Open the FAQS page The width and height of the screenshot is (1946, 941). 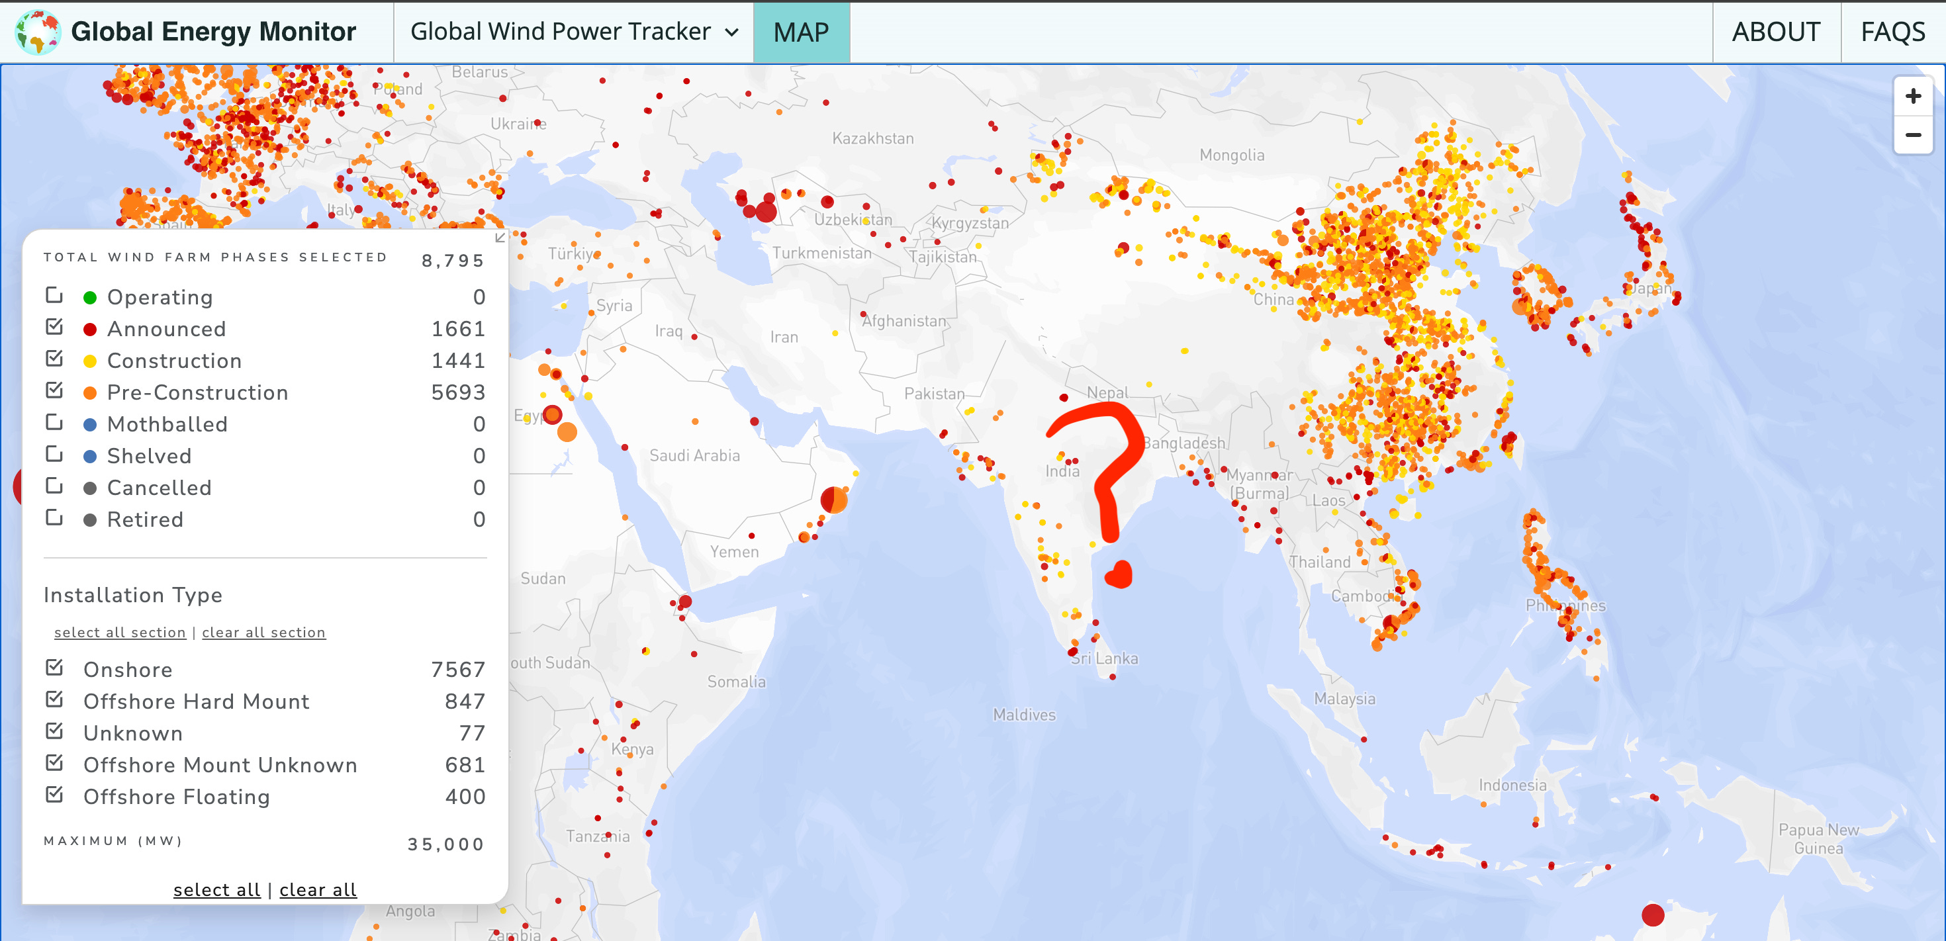click(1892, 32)
